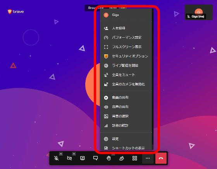Open video options arrow above camera
Viewport: 217px width, 169px height.
(74, 154)
